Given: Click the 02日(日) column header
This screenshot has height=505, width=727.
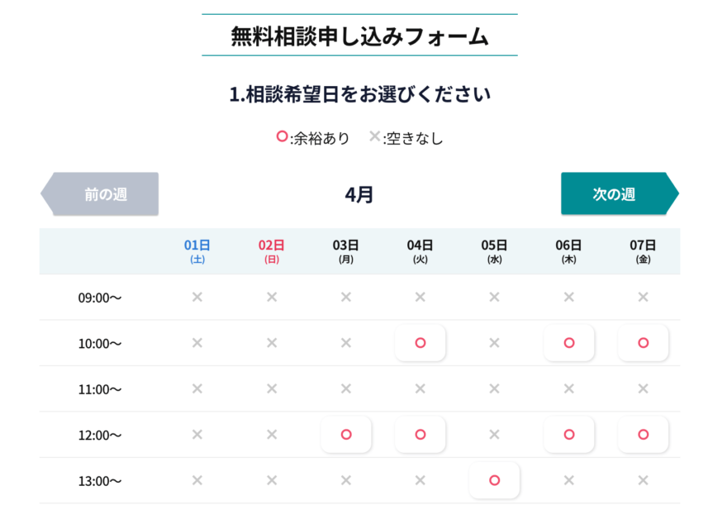Looking at the screenshot, I should (x=272, y=251).
